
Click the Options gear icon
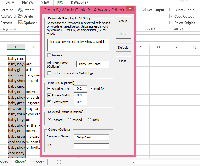20,23
